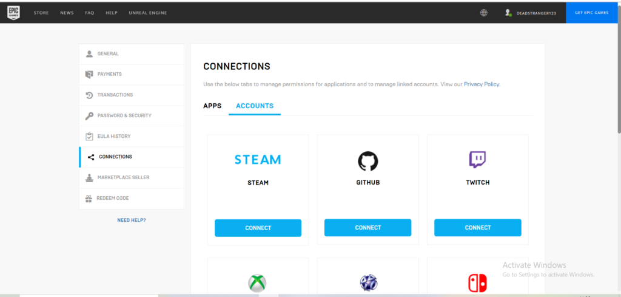Click the Steam logo on its card
Screen dimensions: 621x297
(x=258, y=159)
